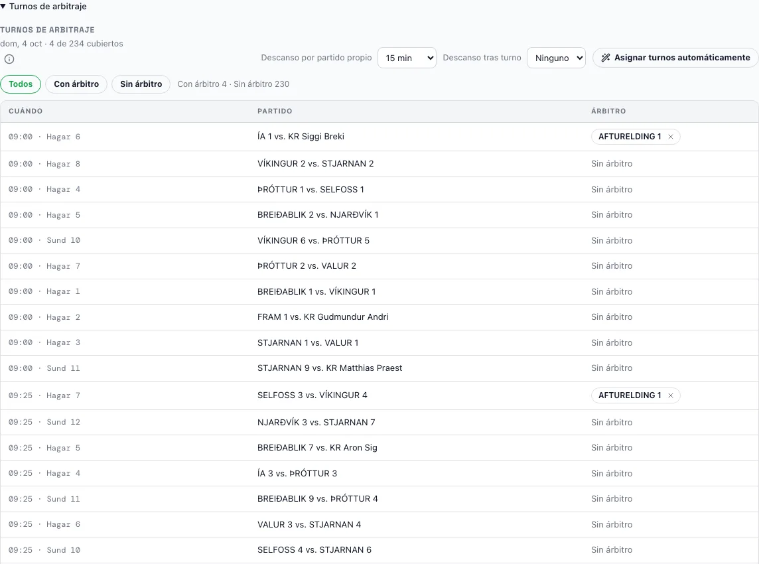Select the Todos filter
Viewport: 759px width, 564px height.
click(x=21, y=84)
